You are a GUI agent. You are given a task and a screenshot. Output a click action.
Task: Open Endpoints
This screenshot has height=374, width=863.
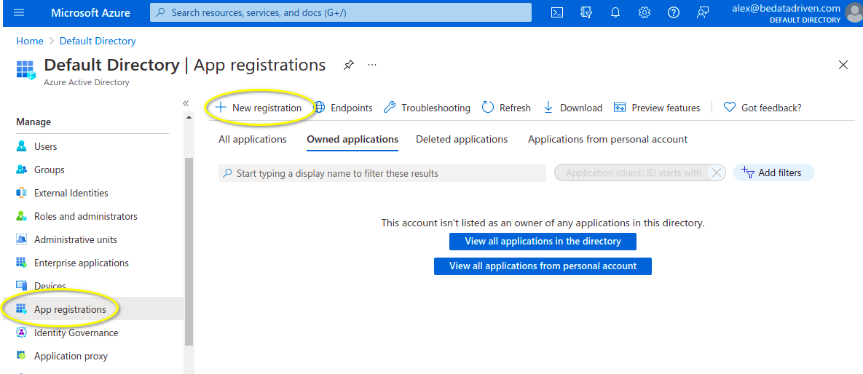(x=343, y=108)
